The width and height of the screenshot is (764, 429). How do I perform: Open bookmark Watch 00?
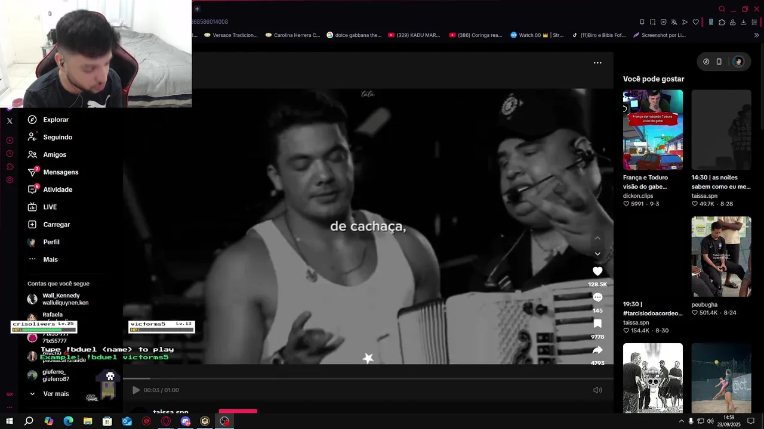537,35
